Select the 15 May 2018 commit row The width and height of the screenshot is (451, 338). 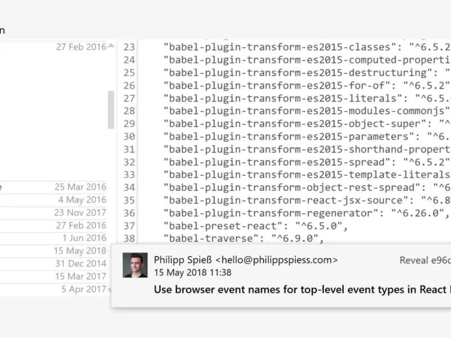tap(53, 251)
